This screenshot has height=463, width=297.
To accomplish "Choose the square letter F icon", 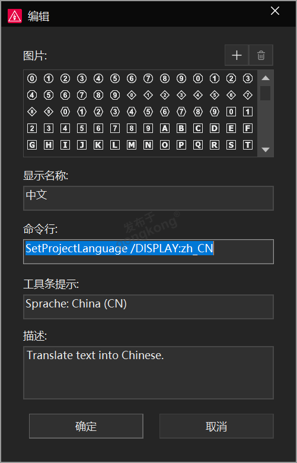I will click(x=248, y=128).
